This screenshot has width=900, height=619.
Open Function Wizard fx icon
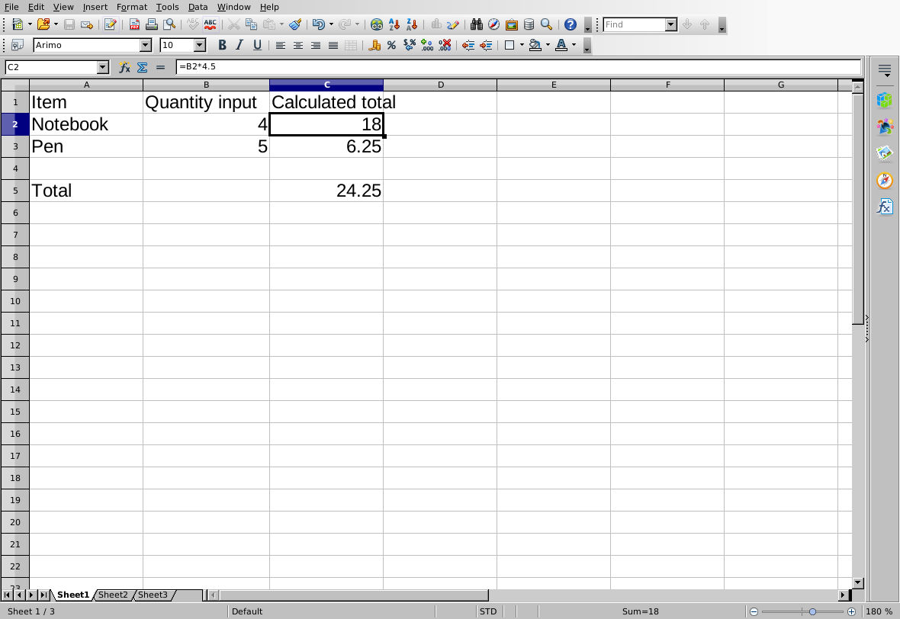(124, 67)
